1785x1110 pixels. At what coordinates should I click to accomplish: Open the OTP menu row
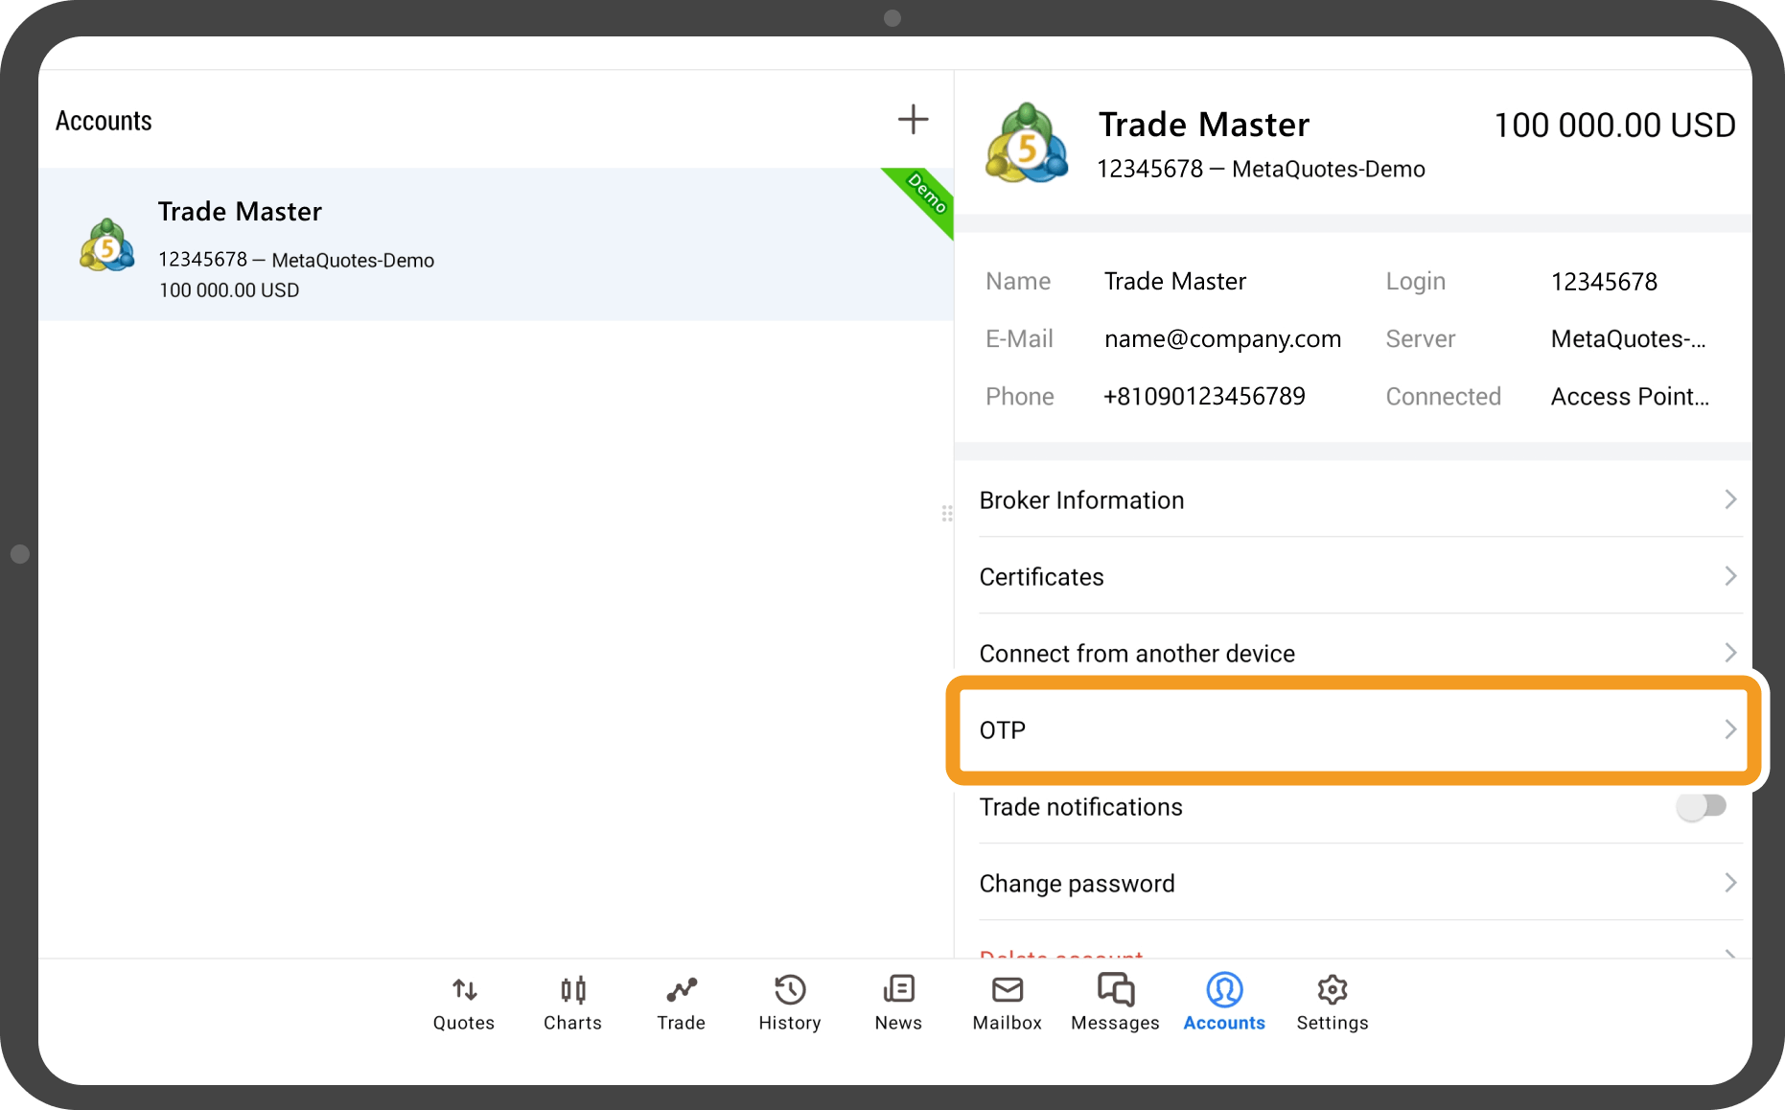coord(1353,730)
